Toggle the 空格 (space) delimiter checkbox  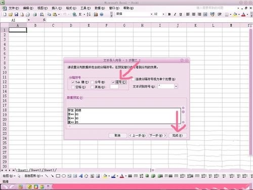(x=73, y=87)
